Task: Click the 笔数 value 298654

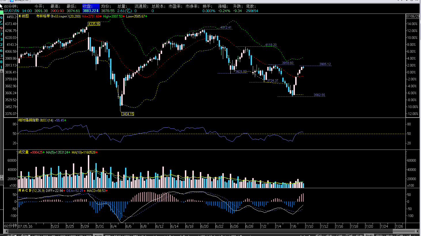Action: pos(252,11)
